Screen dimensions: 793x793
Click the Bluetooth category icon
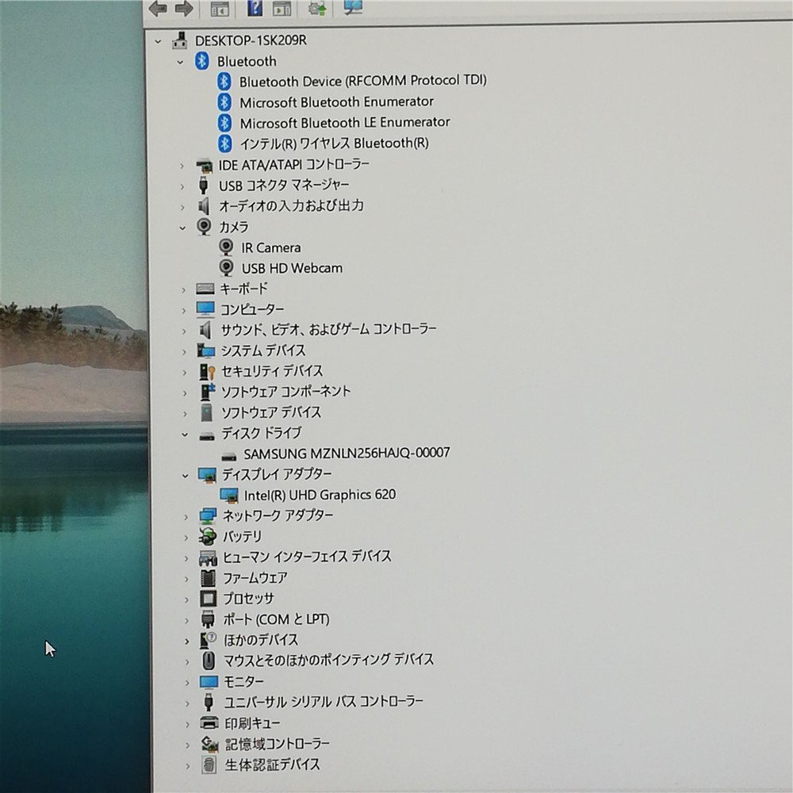click(201, 61)
